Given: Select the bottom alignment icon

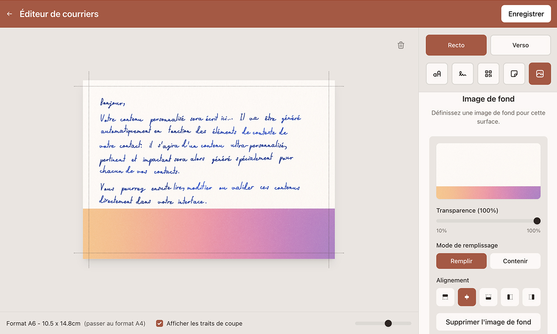Looking at the screenshot, I should click(488, 297).
